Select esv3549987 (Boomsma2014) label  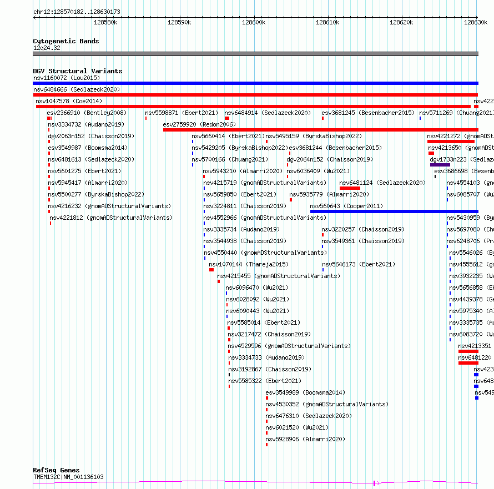tap(88, 148)
